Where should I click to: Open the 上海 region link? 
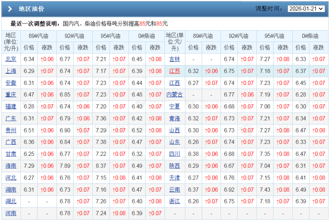tap(11, 71)
